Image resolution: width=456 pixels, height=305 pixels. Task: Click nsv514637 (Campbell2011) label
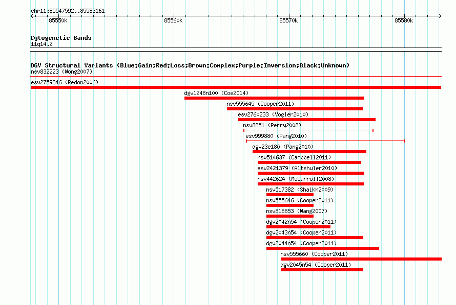[294, 157]
